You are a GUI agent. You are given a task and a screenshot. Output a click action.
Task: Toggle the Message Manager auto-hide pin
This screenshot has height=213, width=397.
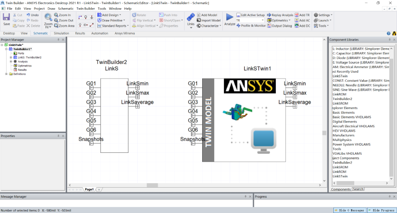[x=245, y=196]
